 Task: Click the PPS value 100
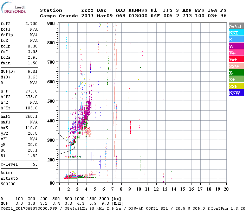[200, 16]
